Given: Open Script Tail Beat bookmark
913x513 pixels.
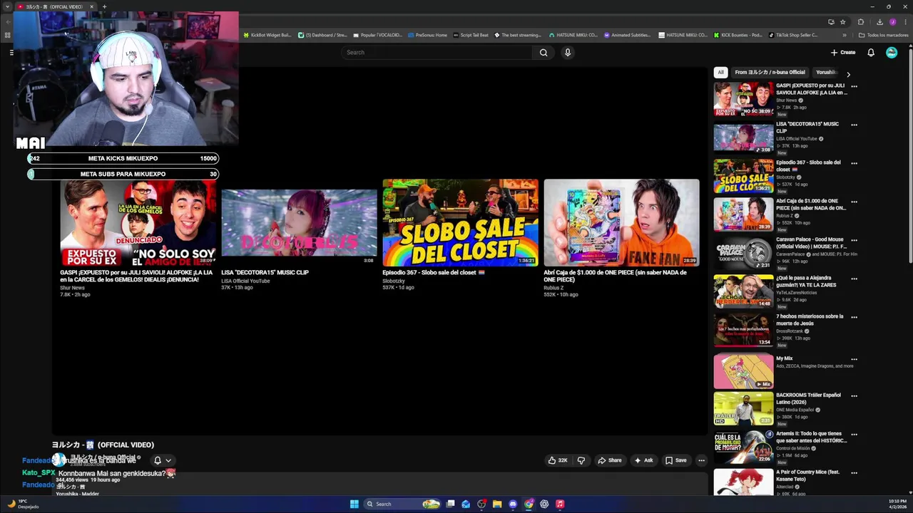Looking at the screenshot, I should tap(471, 35).
